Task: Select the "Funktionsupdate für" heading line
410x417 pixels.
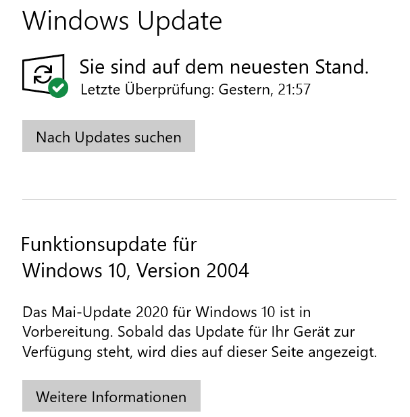Action: point(109,244)
